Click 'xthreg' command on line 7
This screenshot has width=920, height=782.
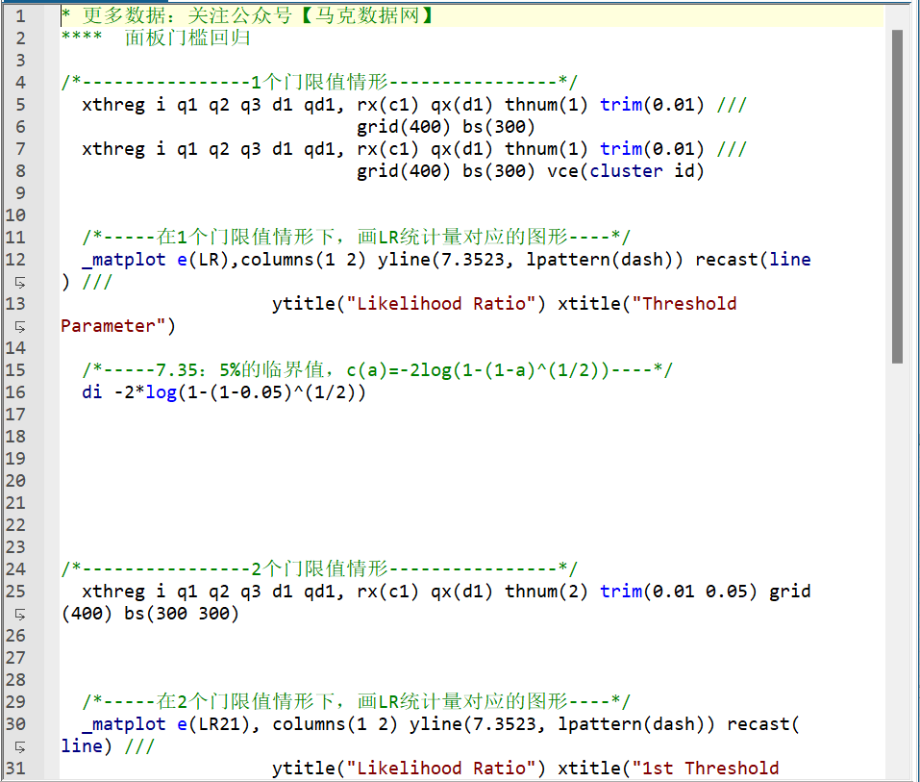(113, 149)
